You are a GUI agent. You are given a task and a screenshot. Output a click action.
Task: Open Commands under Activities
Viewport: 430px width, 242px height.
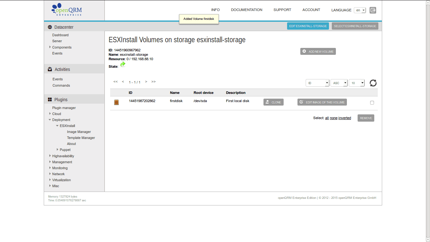tap(61, 85)
